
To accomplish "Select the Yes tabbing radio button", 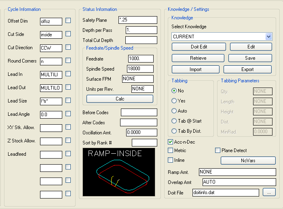I will click(x=174, y=101).
